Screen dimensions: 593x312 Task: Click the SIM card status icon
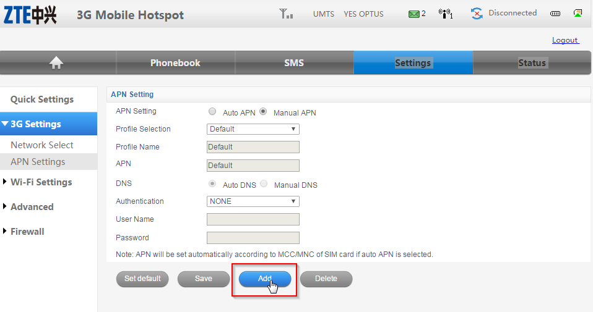click(578, 13)
